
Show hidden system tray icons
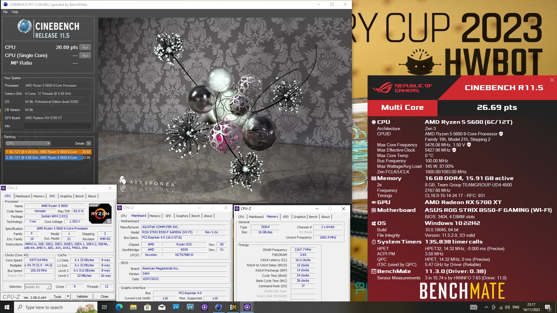tap(486, 307)
